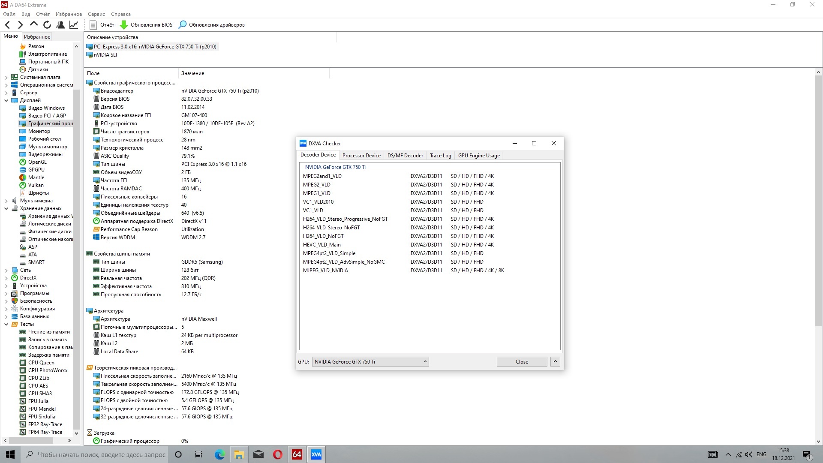Open the Trace Log tab

[x=440, y=156]
